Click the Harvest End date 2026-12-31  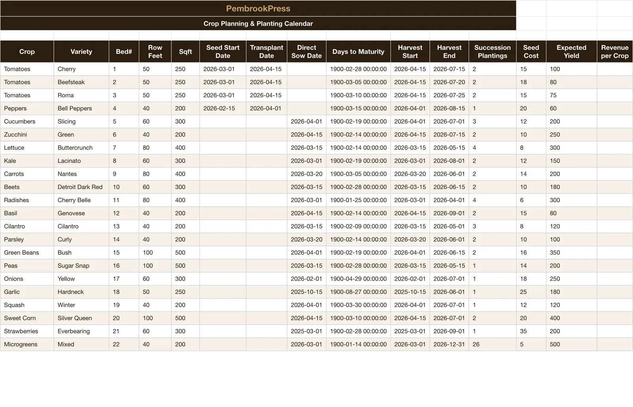[449, 344]
